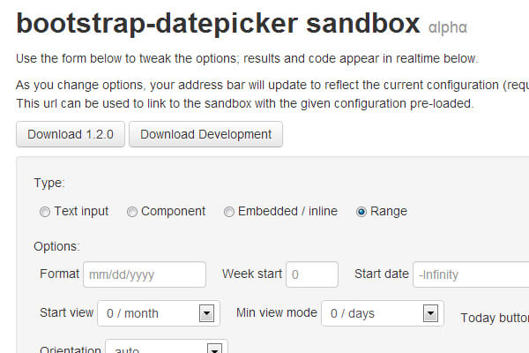Click the Week start label text
This screenshot has height=353, width=529.
252,274
